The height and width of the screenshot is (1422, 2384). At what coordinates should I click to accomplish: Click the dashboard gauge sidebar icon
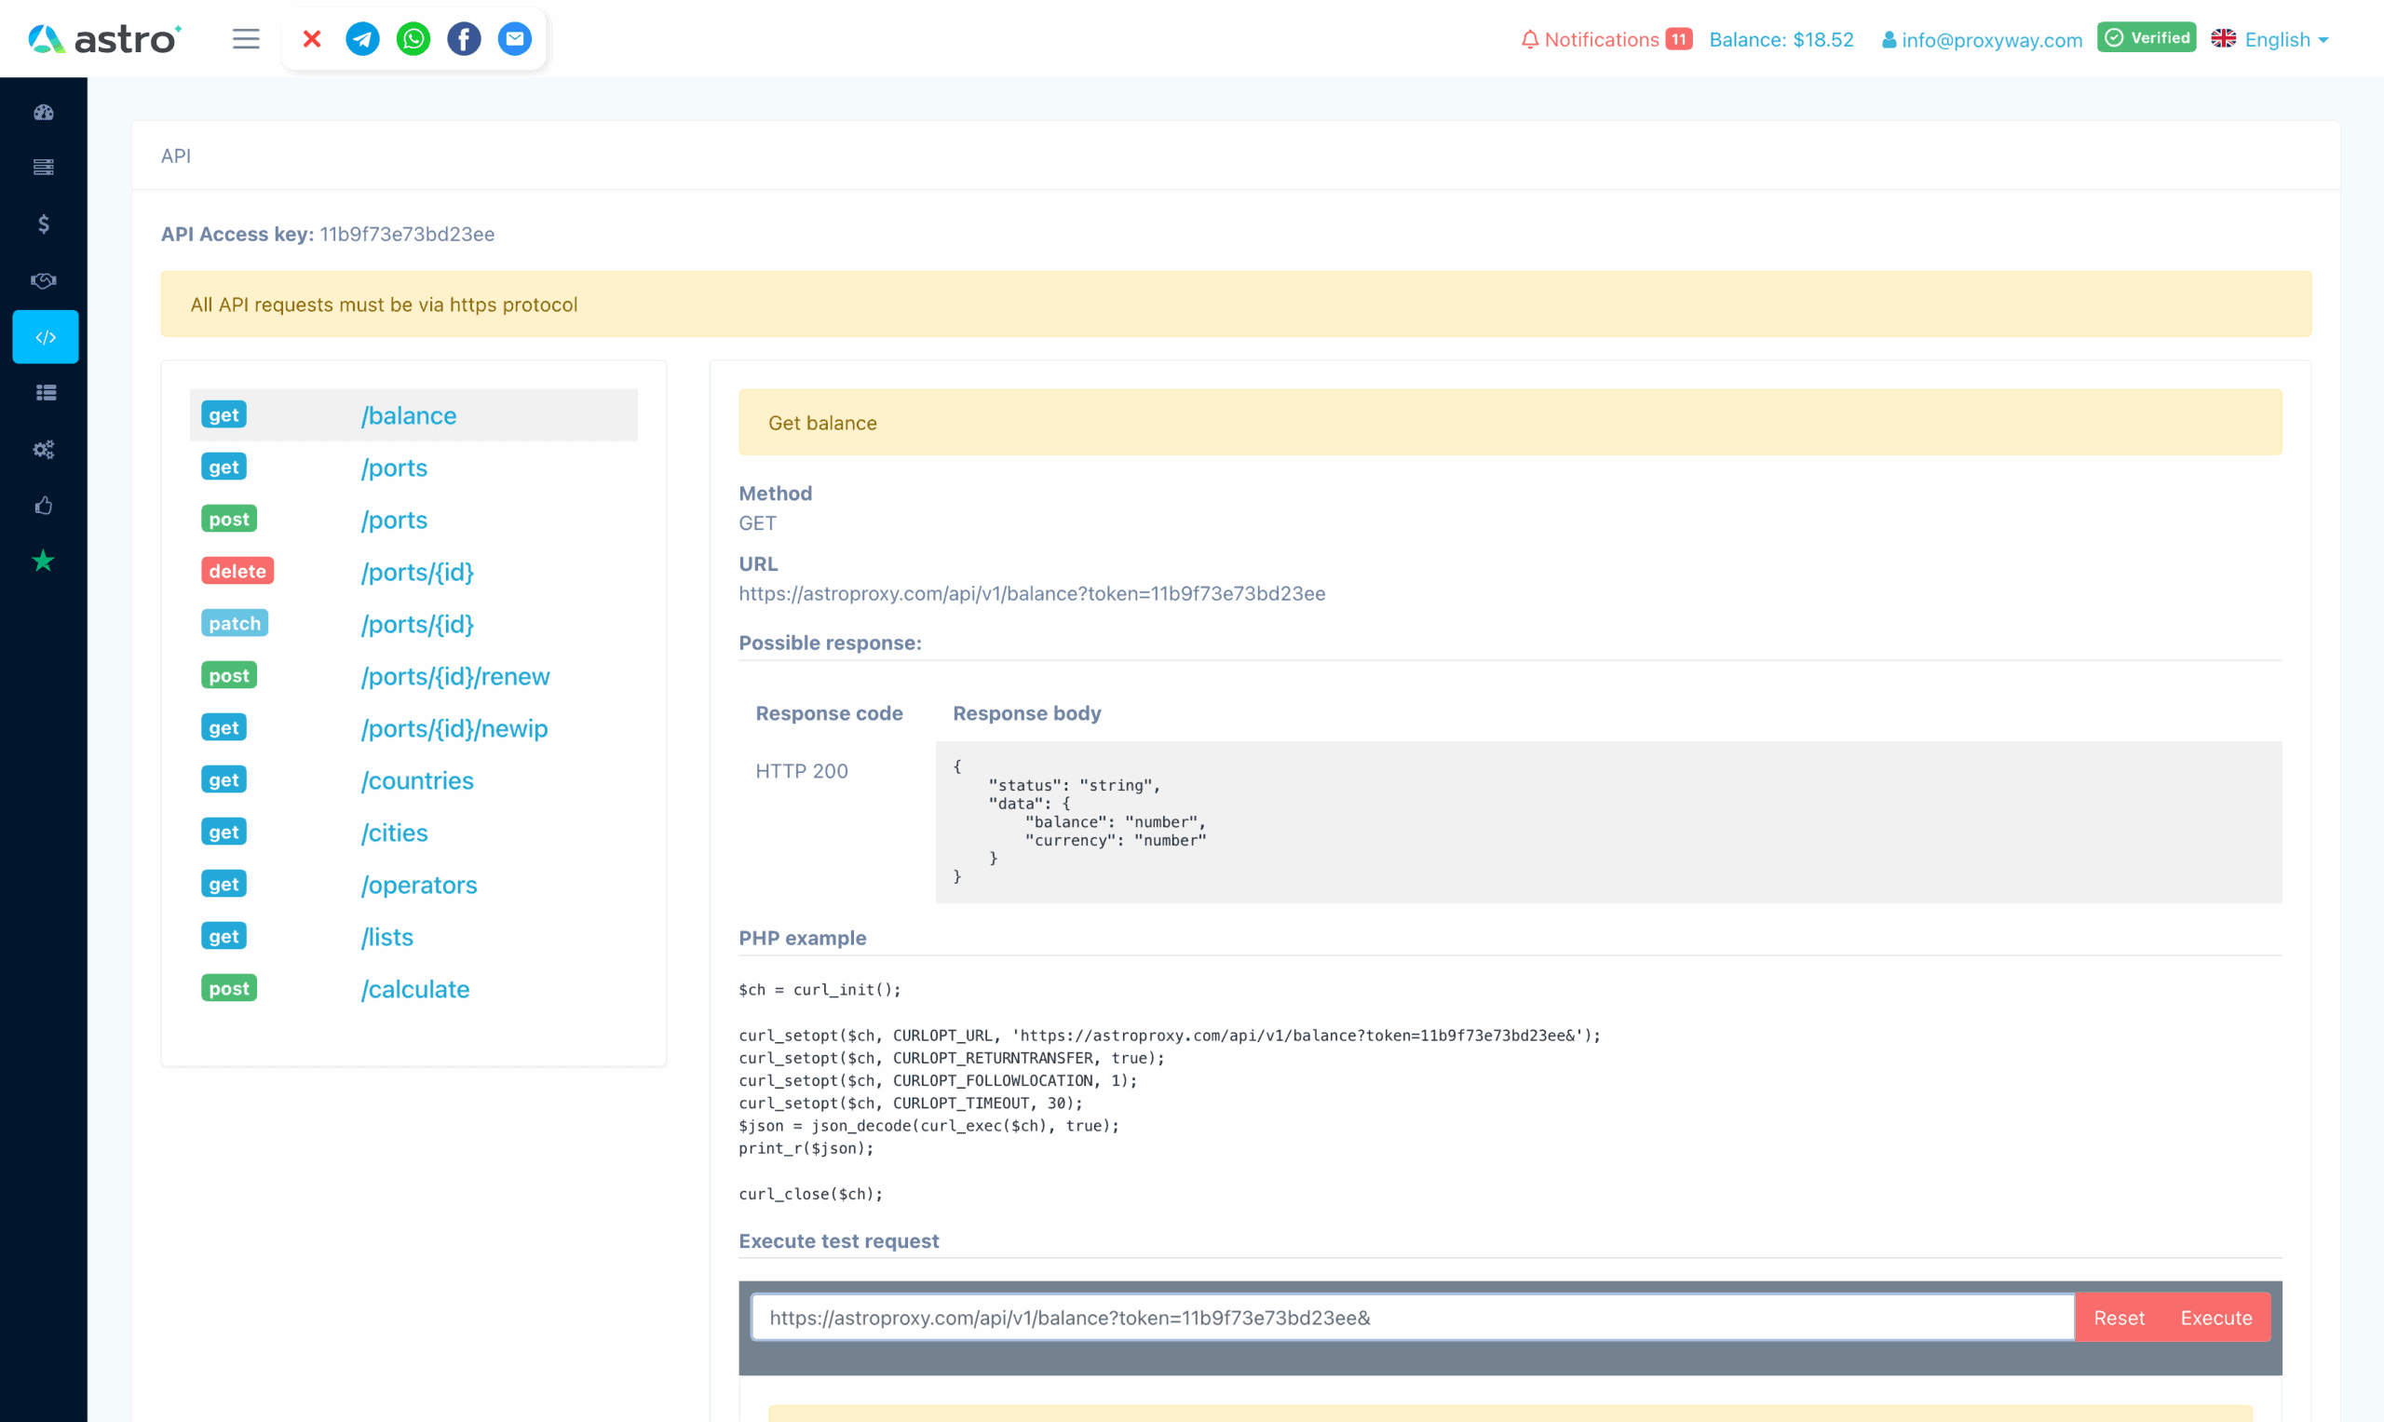point(44,112)
